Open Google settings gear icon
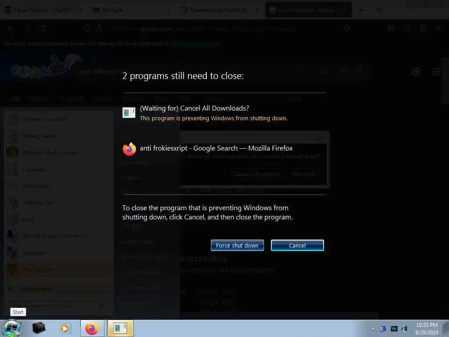Image resolution: width=449 pixels, height=337 pixels. [x=416, y=72]
